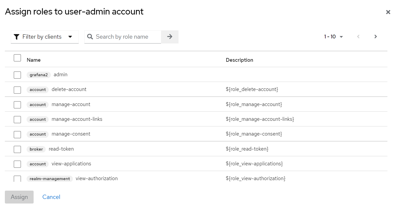Go to next page of roles
Viewport: 396px width, 207px height.
[376, 37]
